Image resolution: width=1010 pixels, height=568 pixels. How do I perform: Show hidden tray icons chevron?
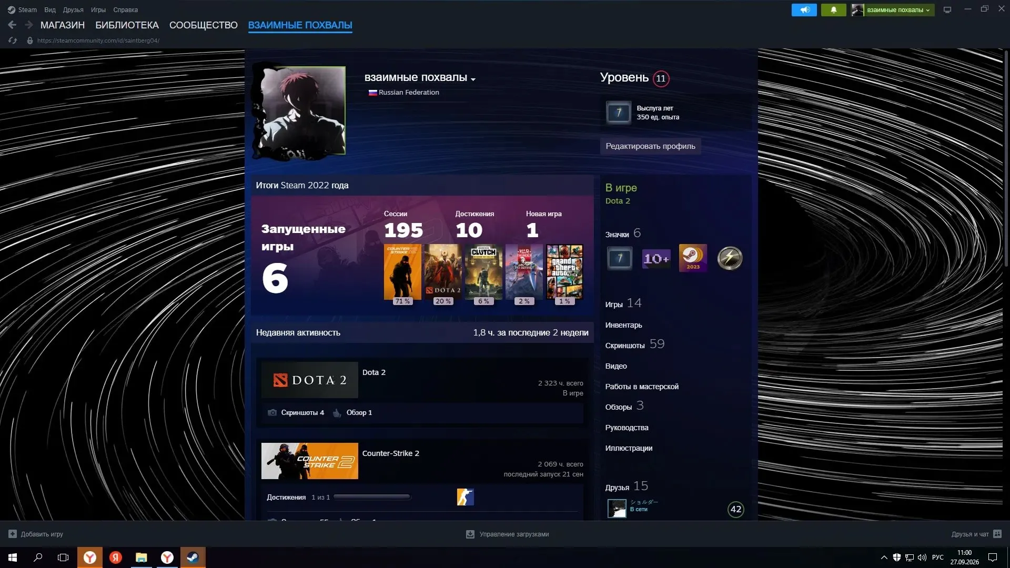884,557
